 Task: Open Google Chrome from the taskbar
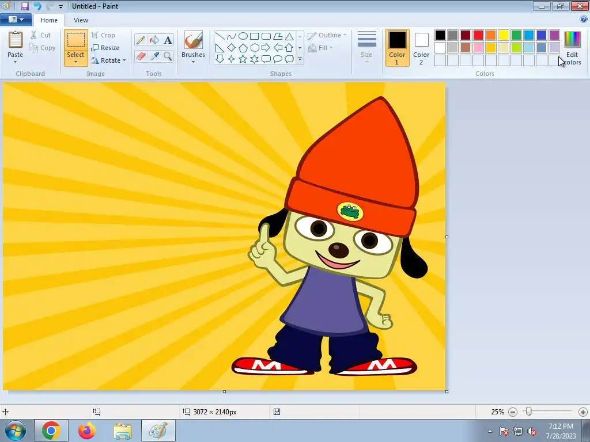[x=51, y=430]
